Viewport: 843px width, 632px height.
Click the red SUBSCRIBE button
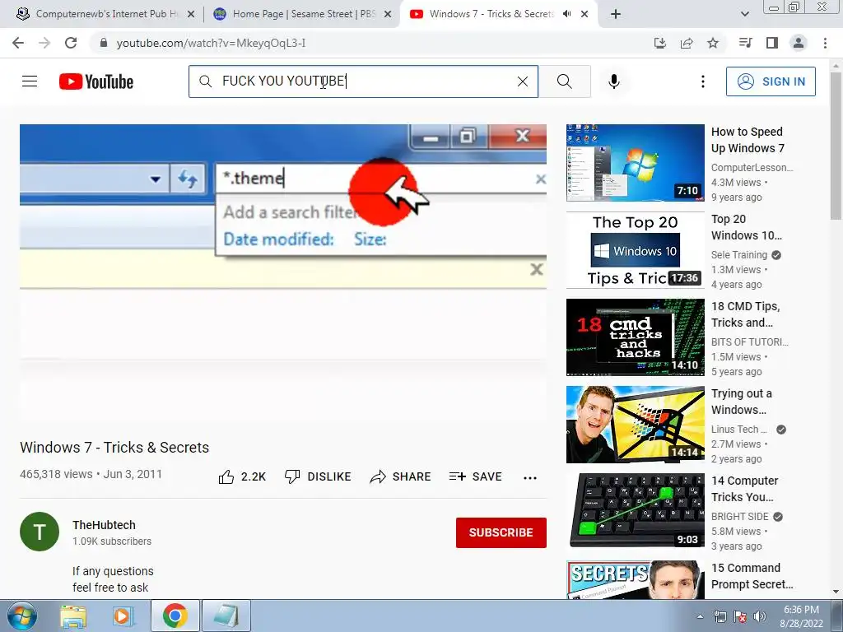pos(501,532)
